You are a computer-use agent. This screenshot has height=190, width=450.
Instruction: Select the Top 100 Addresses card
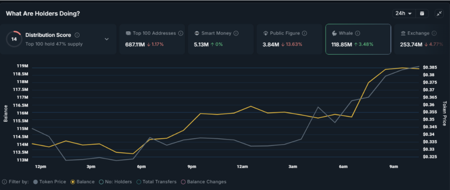coord(152,39)
